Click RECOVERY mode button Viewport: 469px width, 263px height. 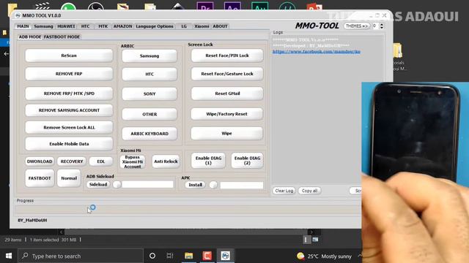[x=72, y=161]
